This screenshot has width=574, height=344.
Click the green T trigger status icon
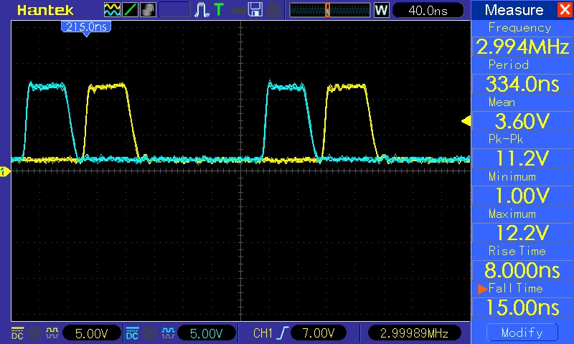[219, 9]
